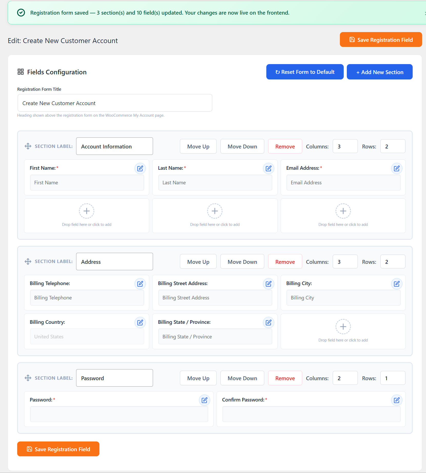The height and width of the screenshot is (473, 426).
Task: Change Rows value for Address section
Action: coord(393,261)
